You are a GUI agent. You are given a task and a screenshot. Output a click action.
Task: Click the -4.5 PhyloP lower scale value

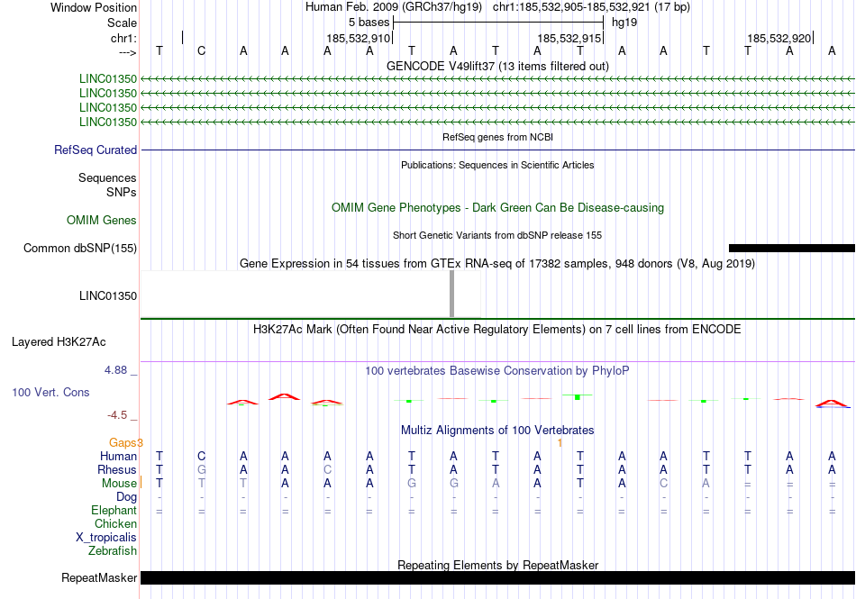click(117, 415)
